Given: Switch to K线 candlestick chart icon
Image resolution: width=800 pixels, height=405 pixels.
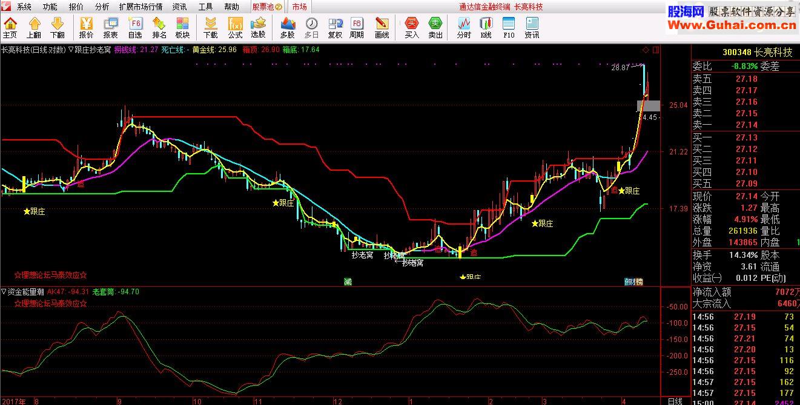Looking at the screenshot, I should [x=486, y=27].
